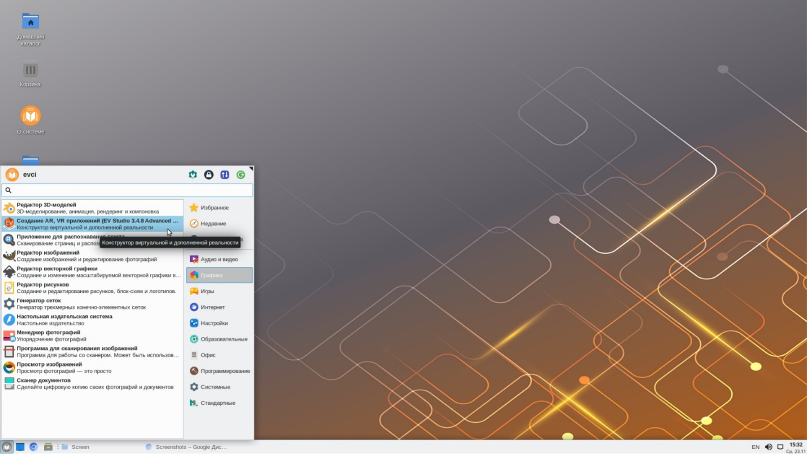The image size is (808, 455).
Task: Click the lock screen icon
Action: tap(209, 175)
